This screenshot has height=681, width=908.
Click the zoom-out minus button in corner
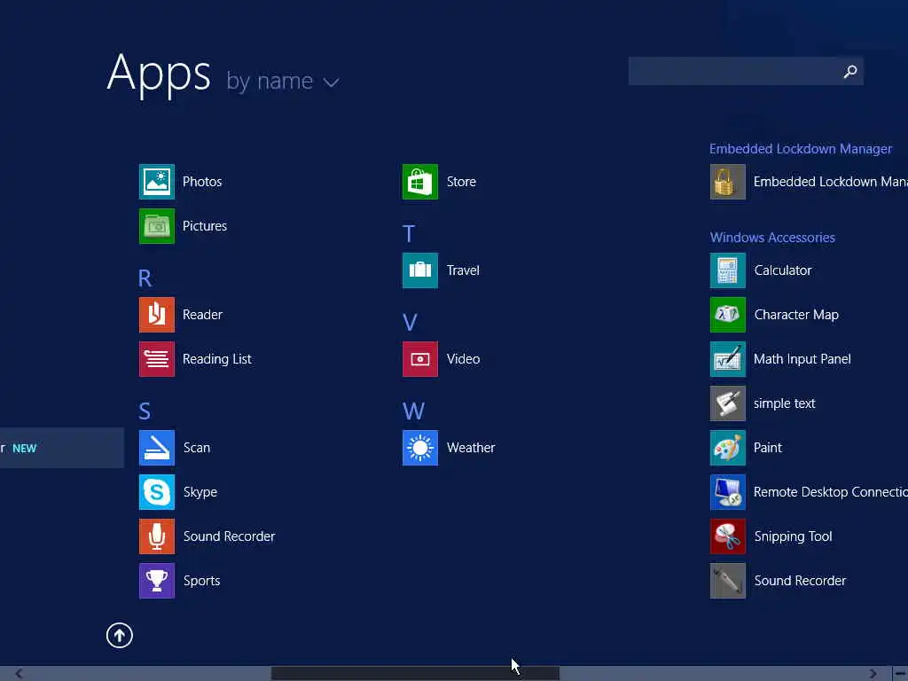(x=901, y=674)
